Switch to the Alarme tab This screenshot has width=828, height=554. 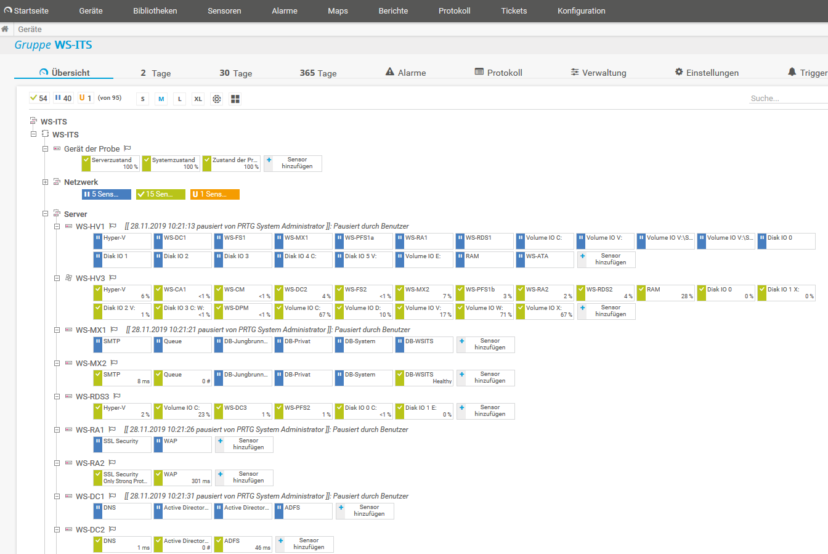[x=405, y=73]
